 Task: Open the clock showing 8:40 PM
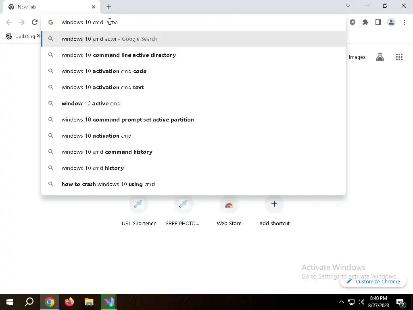pyautogui.click(x=378, y=302)
